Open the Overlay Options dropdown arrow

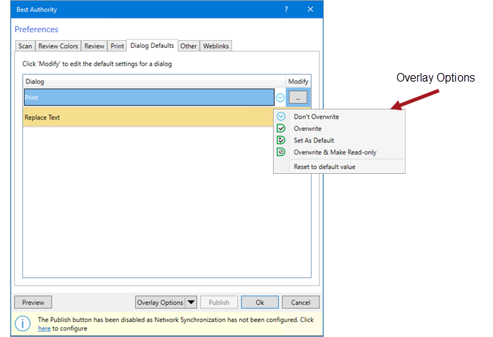191,303
